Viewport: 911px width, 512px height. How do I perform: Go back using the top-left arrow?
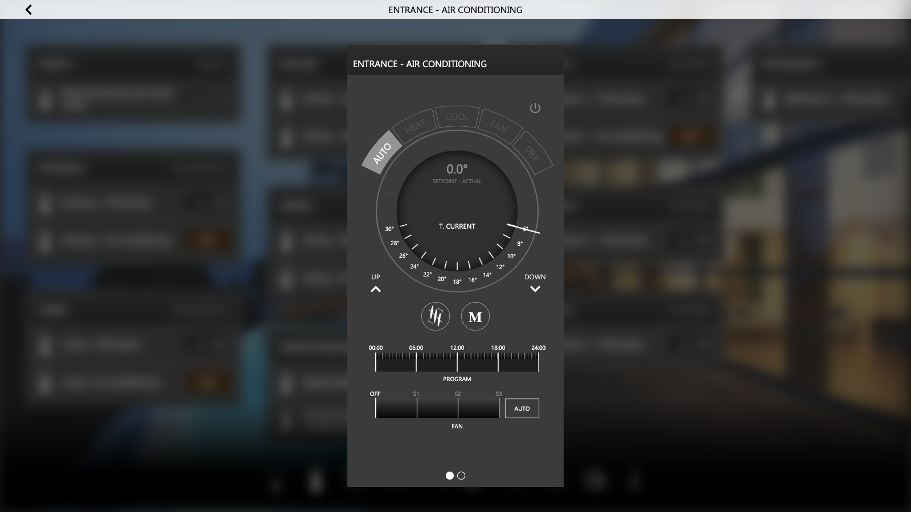[x=28, y=10]
